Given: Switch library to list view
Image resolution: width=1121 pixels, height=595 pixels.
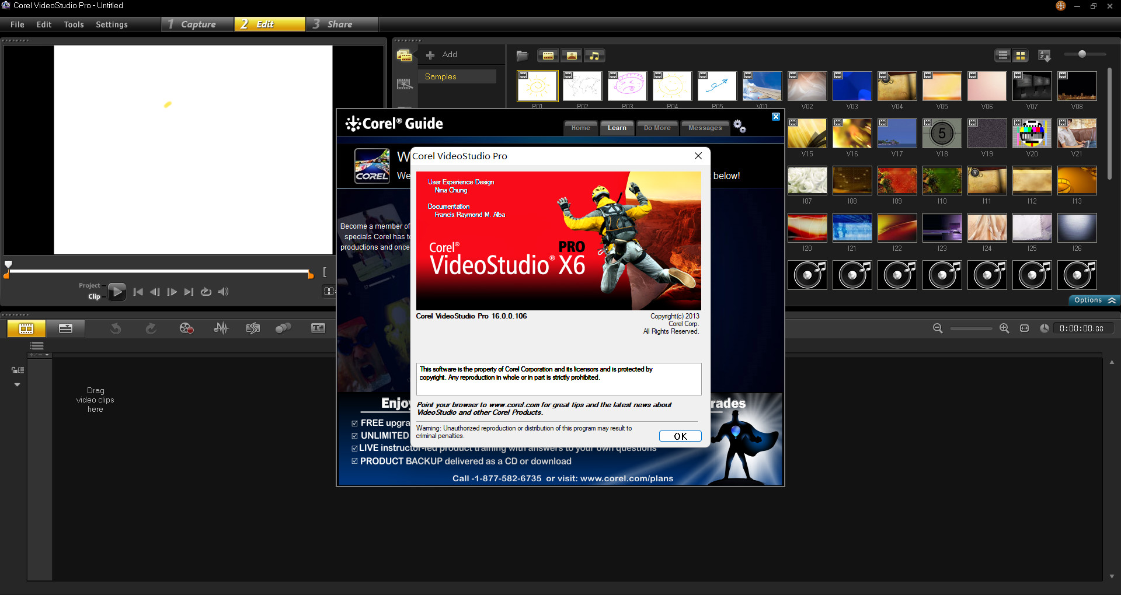Looking at the screenshot, I should point(1003,55).
